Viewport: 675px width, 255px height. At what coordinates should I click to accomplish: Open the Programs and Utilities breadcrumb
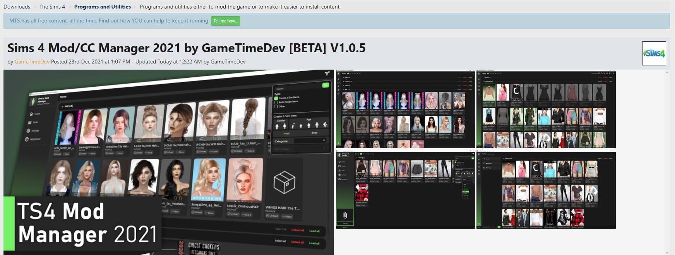click(102, 7)
